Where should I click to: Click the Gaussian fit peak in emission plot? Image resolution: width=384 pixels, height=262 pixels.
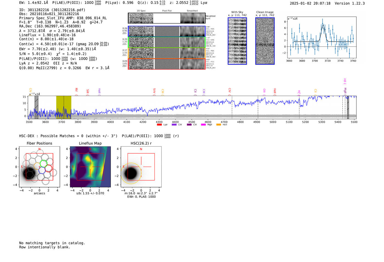pyautogui.click(x=323, y=25)
